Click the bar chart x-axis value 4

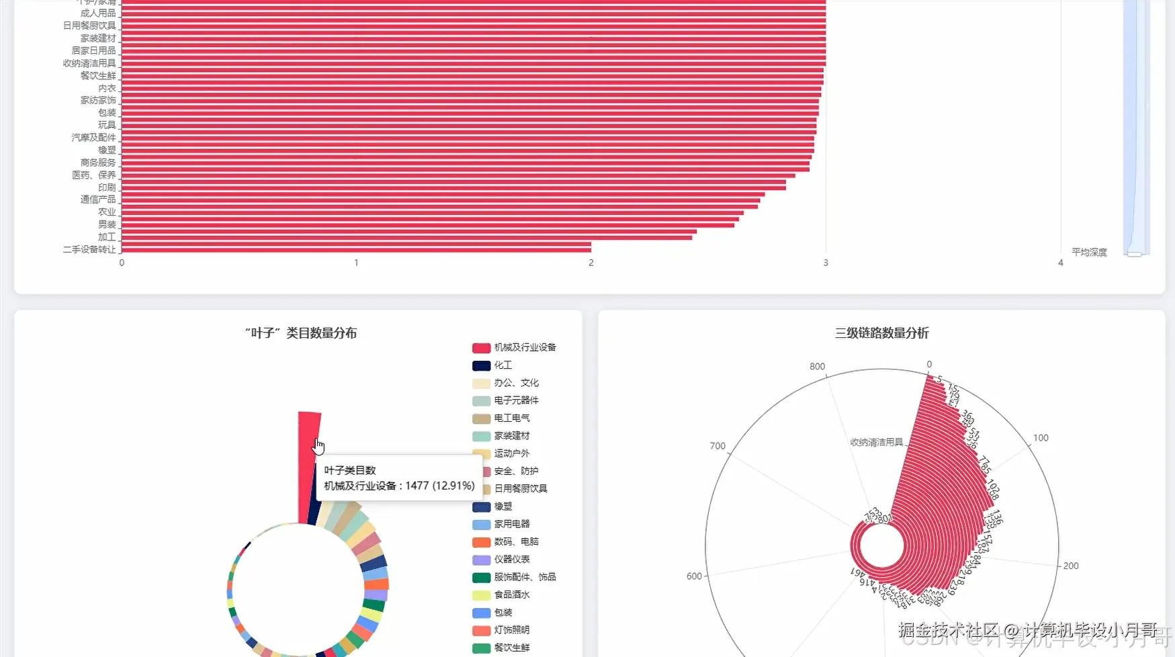[1061, 263]
